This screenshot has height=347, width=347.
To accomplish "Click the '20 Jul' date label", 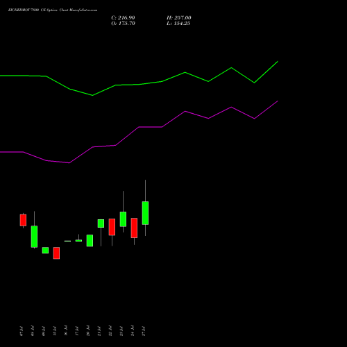I will (x=88, y=331).
